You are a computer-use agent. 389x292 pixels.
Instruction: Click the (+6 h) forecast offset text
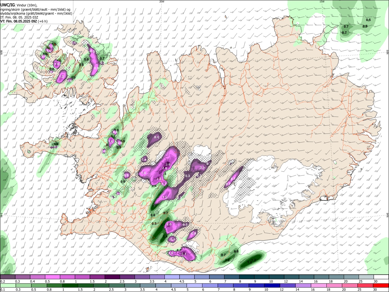pos(43,21)
